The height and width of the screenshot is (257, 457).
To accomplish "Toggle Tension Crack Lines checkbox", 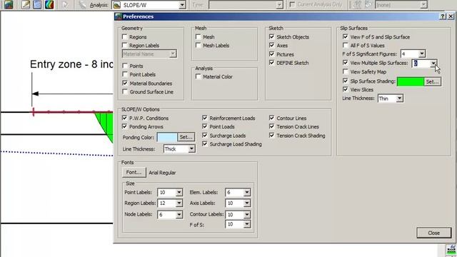I will tap(271, 126).
